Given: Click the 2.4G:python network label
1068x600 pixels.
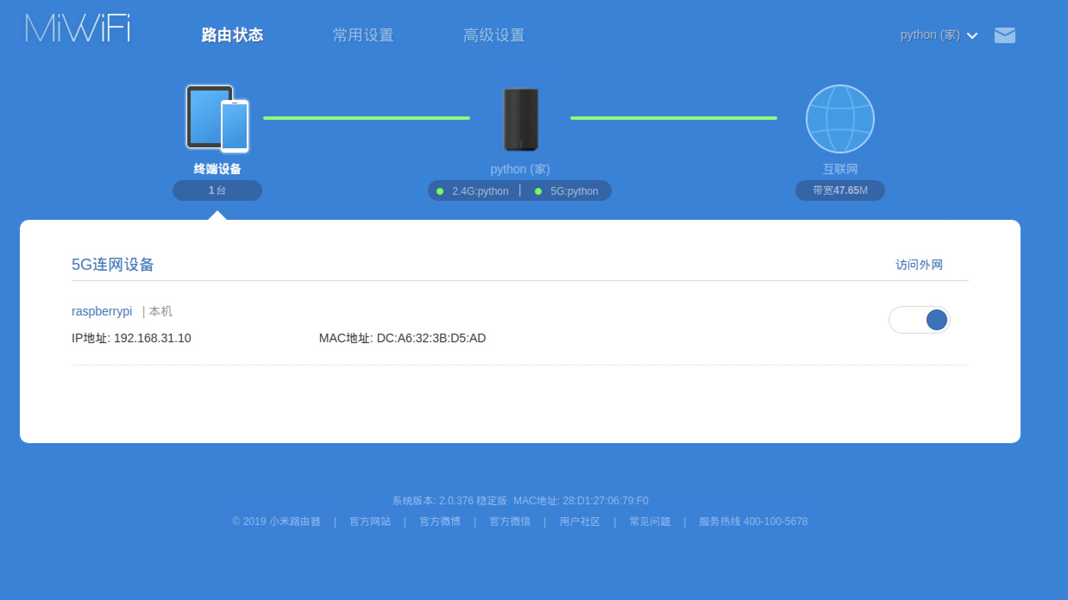Looking at the screenshot, I should tap(480, 191).
